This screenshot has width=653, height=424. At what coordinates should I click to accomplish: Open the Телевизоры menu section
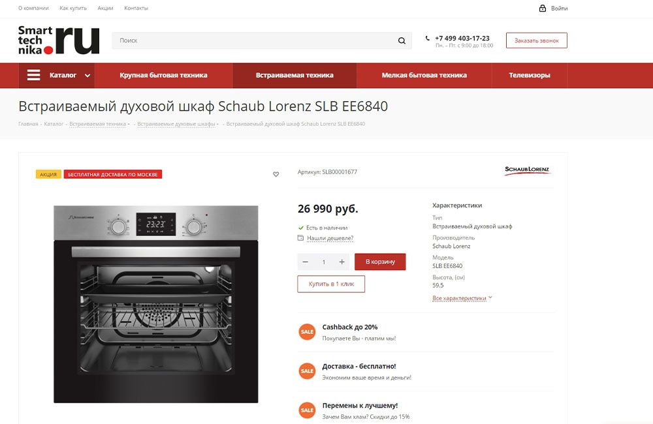click(x=530, y=75)
